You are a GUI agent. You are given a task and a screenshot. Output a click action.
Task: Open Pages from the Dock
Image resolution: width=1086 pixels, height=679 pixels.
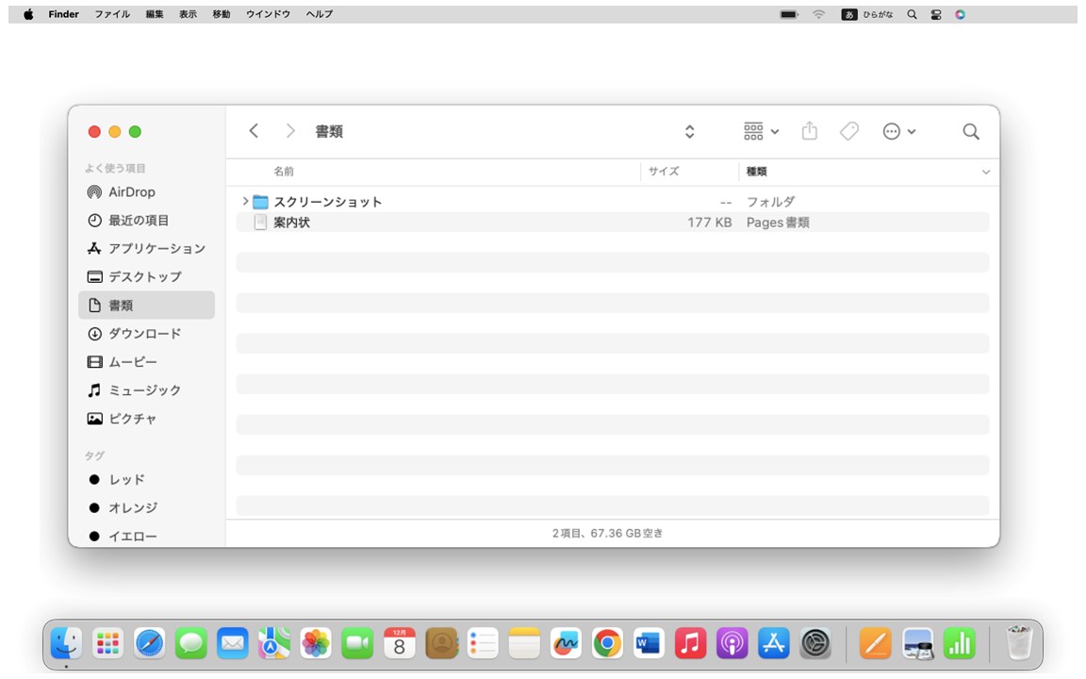875,644
